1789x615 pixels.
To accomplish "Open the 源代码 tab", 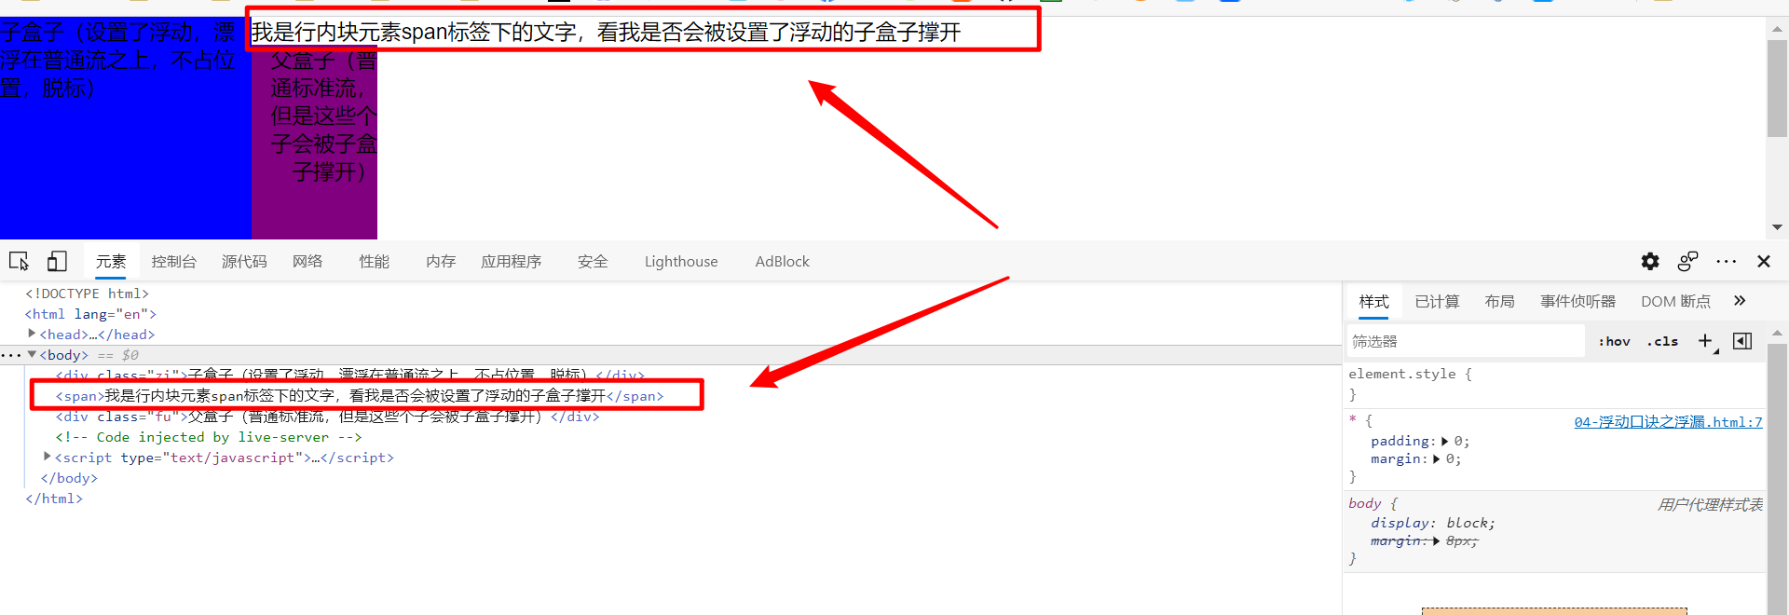I will [x=244, y=262].
